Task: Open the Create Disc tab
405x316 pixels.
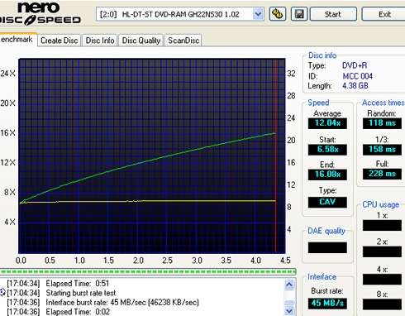Action: click(x=60, y=41)
